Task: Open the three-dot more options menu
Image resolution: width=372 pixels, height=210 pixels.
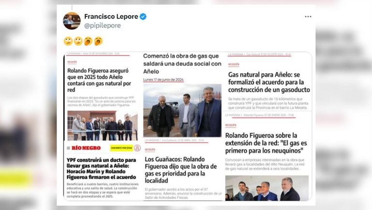Action: point(308,16)
